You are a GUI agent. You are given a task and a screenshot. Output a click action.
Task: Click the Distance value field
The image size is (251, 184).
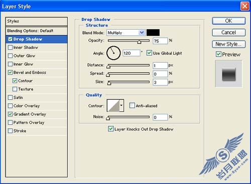coord(160,66)
